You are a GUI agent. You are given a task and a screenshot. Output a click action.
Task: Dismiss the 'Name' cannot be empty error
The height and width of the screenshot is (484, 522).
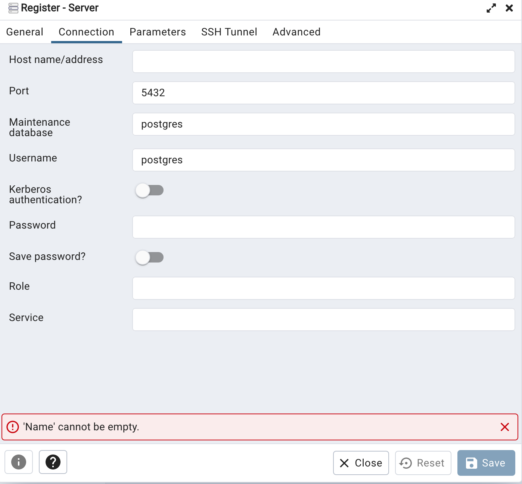click(504, 427)
